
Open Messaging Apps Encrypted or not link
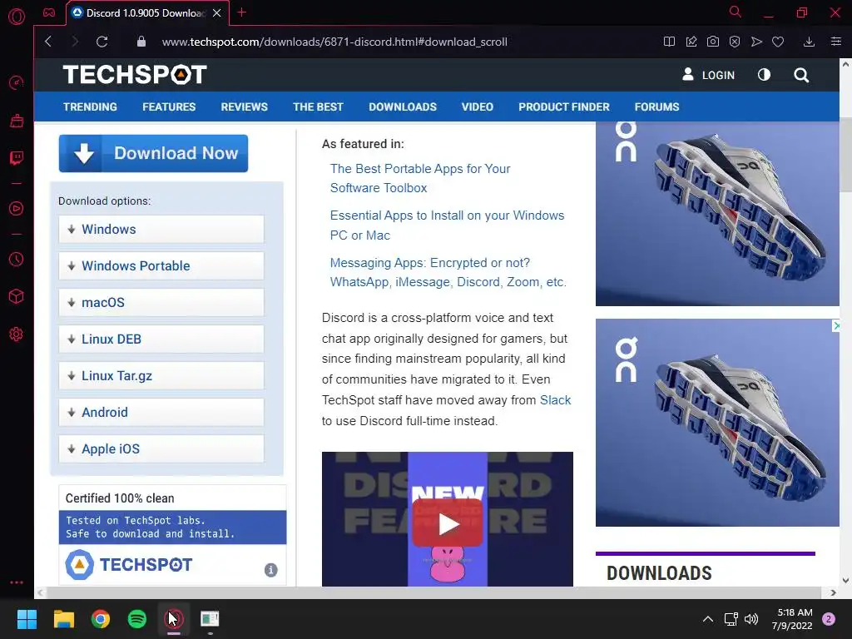click(448, 272)
